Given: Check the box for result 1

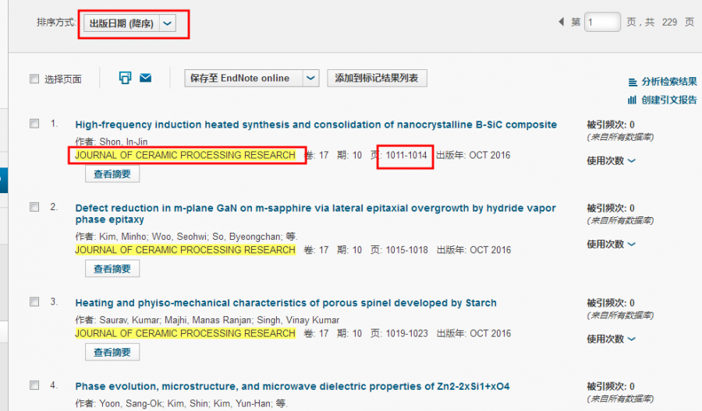Looking at the screenshot, I should (34, 123).
